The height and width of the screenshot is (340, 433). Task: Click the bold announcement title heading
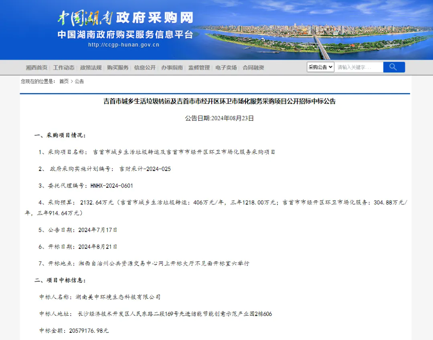219,102
